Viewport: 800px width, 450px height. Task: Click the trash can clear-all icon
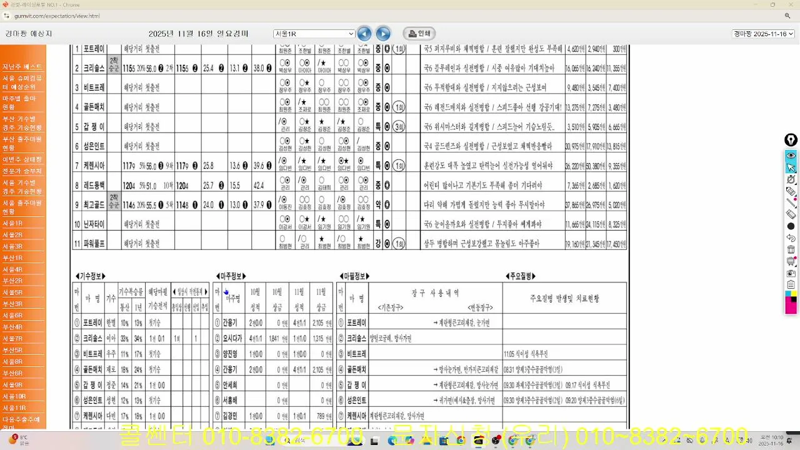791,250
